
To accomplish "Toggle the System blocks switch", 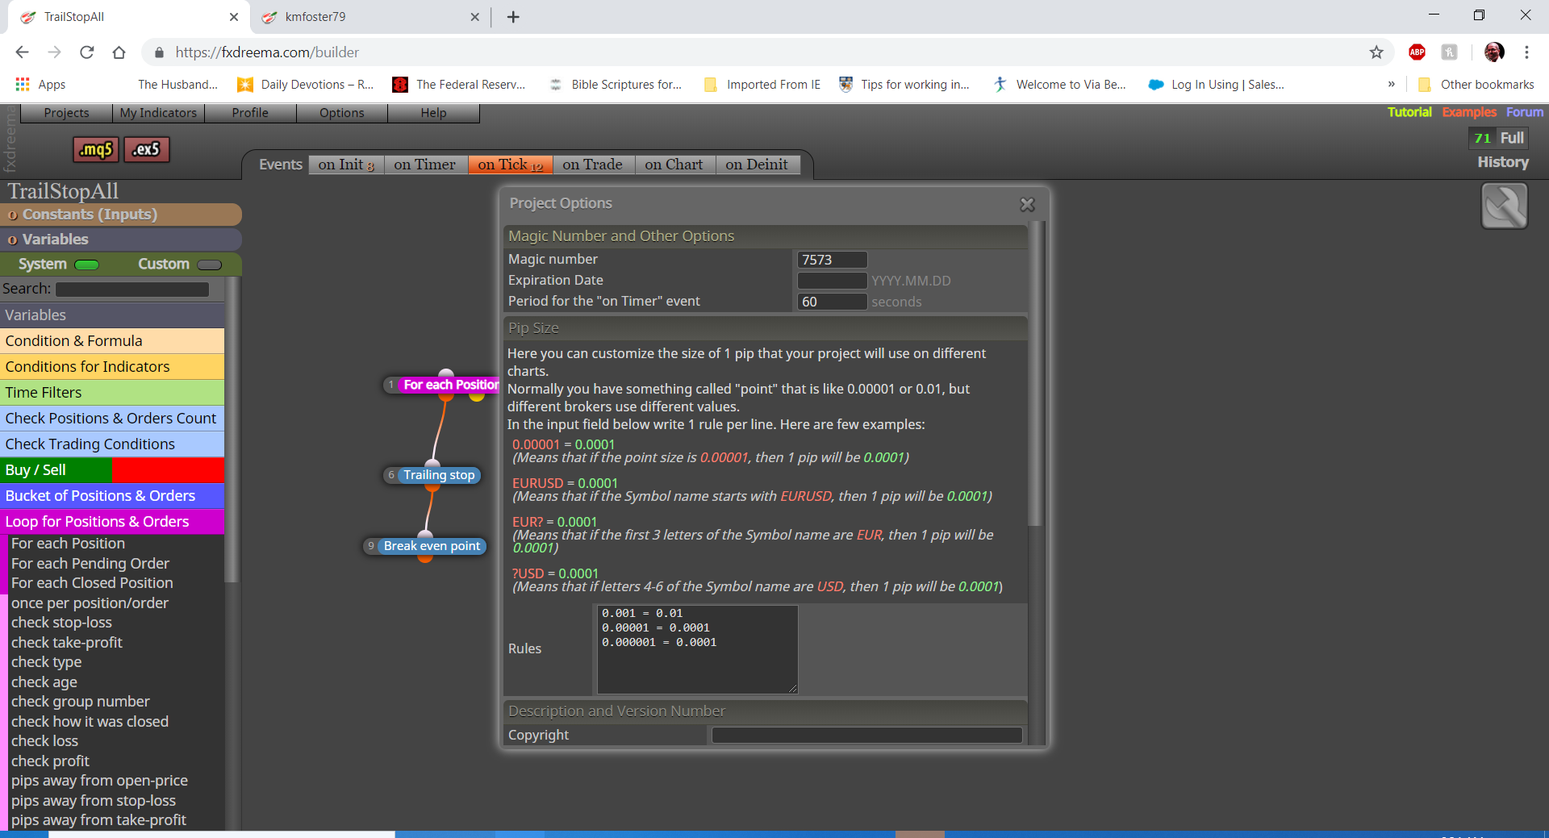I will coord(86,265).
